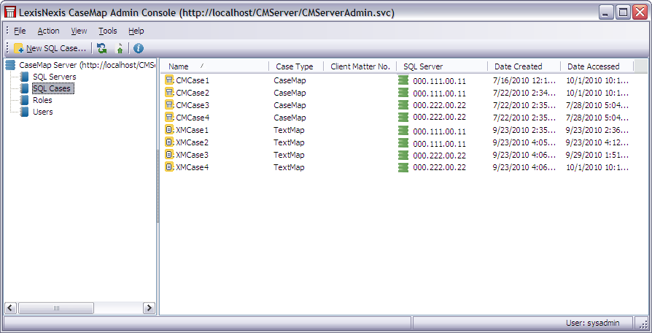
Task: Sort by the Date Created column header
Action: point(524,66)
